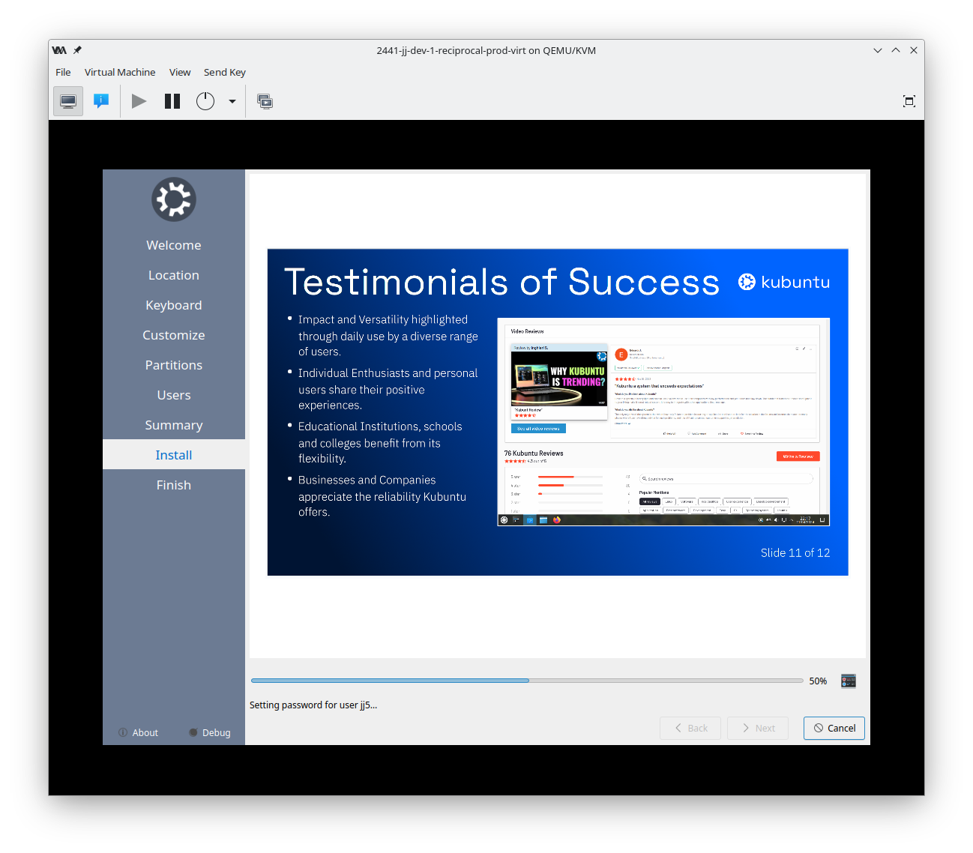Open the shutdown options dropdown arrow
The width and height of the screenshot is (973, 853).
232,101
